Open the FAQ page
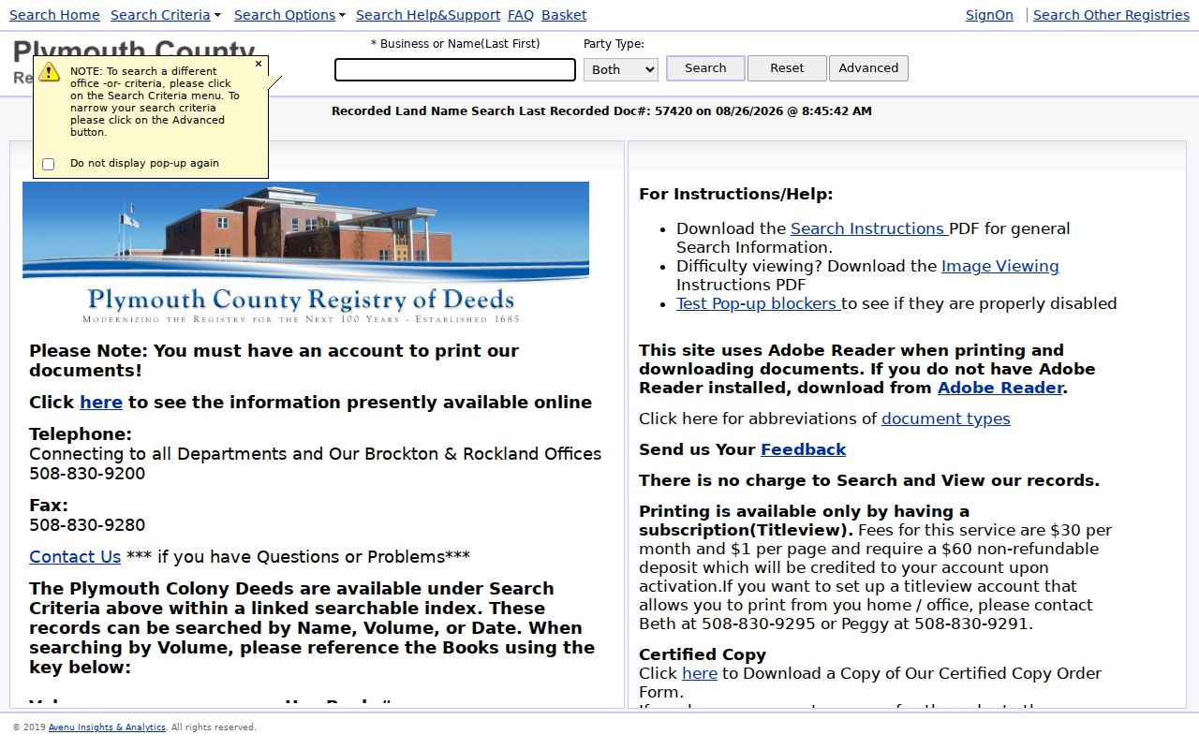Screen dimensions: 1199x749 (521, 15)
